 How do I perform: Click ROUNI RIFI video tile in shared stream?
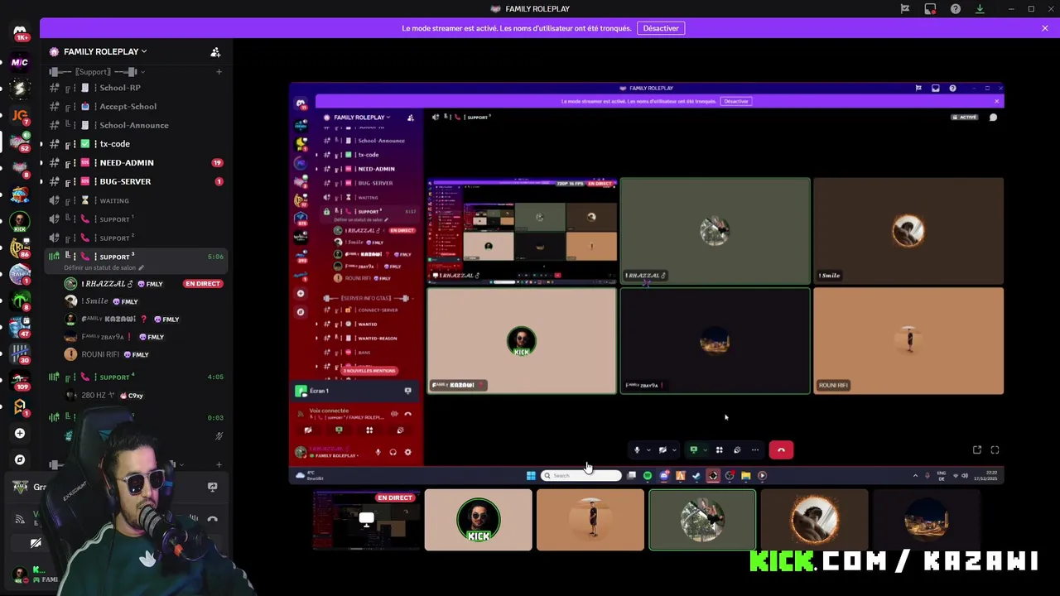coord(908,341)
